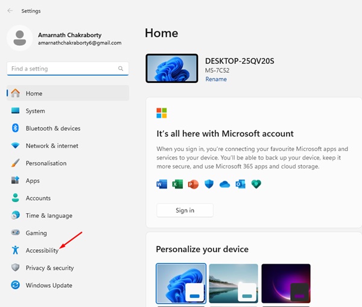Click the Accessibility person icon

point(15,250)
